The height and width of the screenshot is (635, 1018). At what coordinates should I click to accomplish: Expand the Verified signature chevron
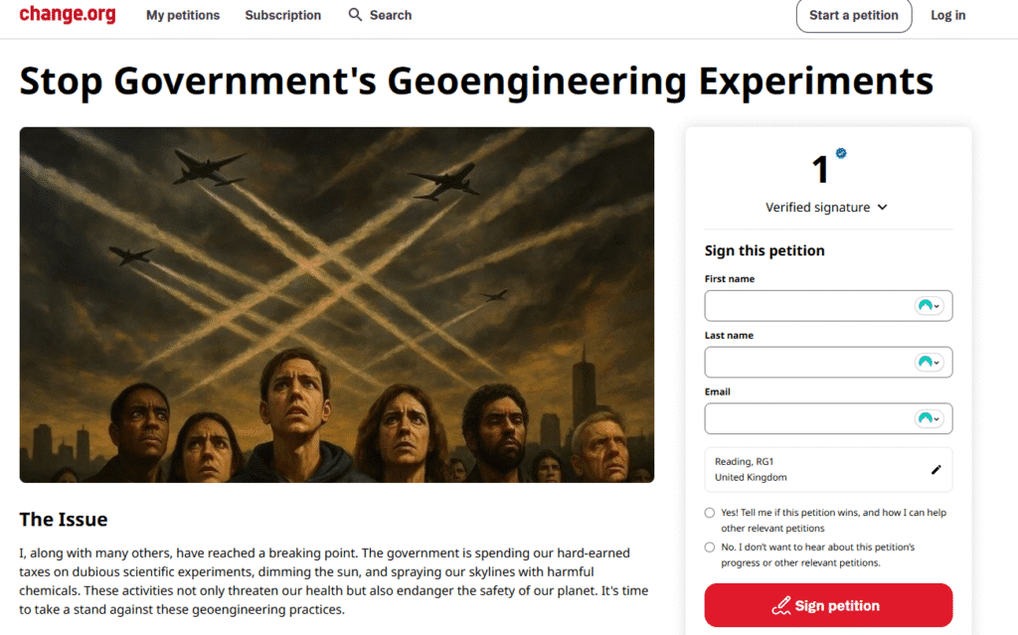pyautogui.click(x=883, y=208)
